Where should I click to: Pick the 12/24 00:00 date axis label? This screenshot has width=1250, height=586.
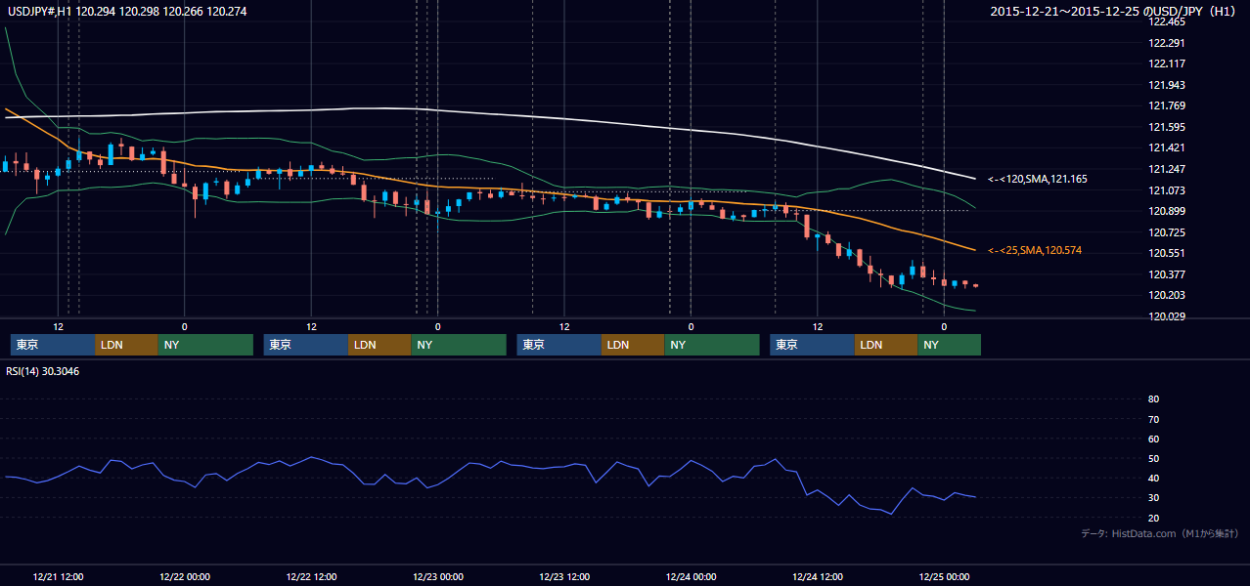691,576
